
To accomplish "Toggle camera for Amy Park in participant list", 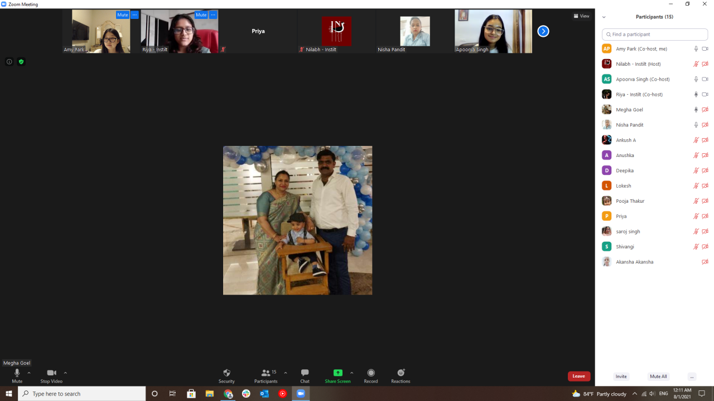I will coord(705,49).
